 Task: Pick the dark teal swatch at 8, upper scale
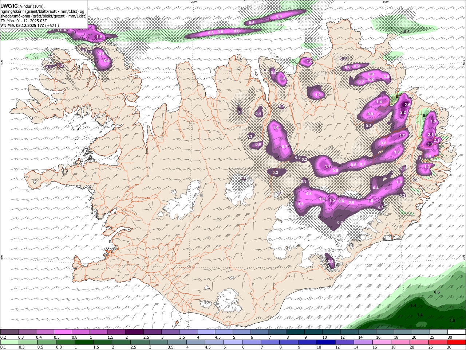click(x=295, y=332)
